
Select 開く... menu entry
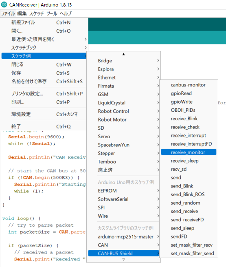(x=44, y=31)
